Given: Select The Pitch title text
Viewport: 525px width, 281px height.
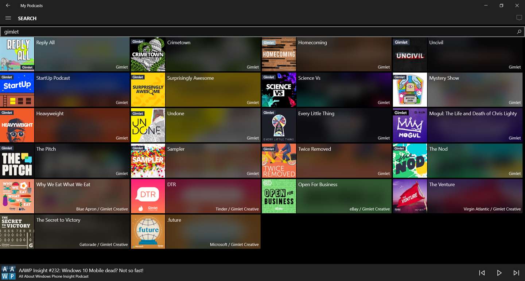Looking at the screenshot, I should [46, 149].
